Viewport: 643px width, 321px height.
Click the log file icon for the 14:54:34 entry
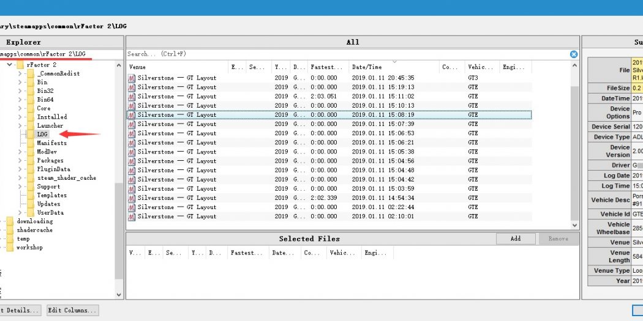[131, 197]
